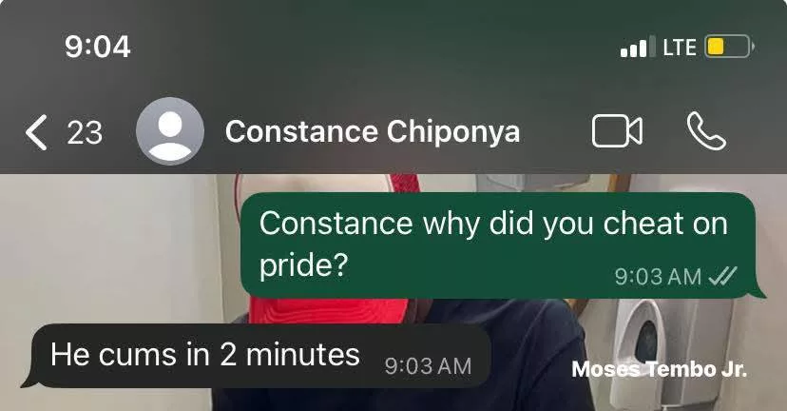Image resolution: width=787 pixels, height=411 pixels.
Task: Tap the double check mark read receipt
Action: point(722,276)
